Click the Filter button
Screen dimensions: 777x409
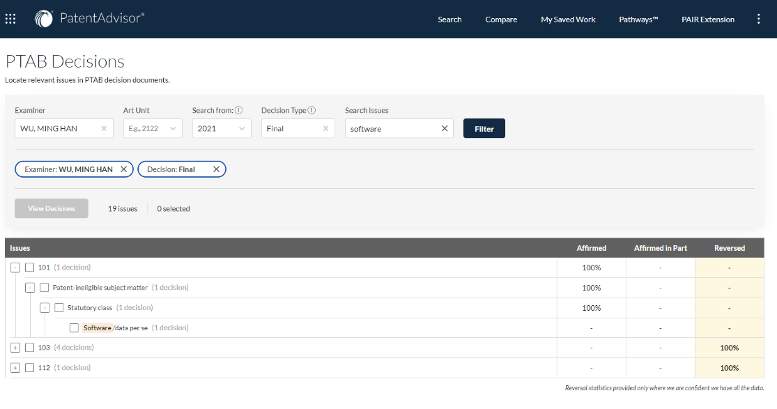click(484, 128)
